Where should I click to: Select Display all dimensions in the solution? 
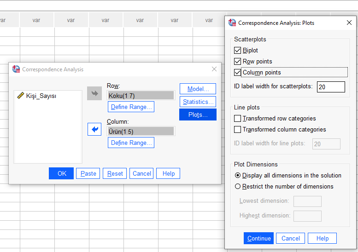coord(238,175)
